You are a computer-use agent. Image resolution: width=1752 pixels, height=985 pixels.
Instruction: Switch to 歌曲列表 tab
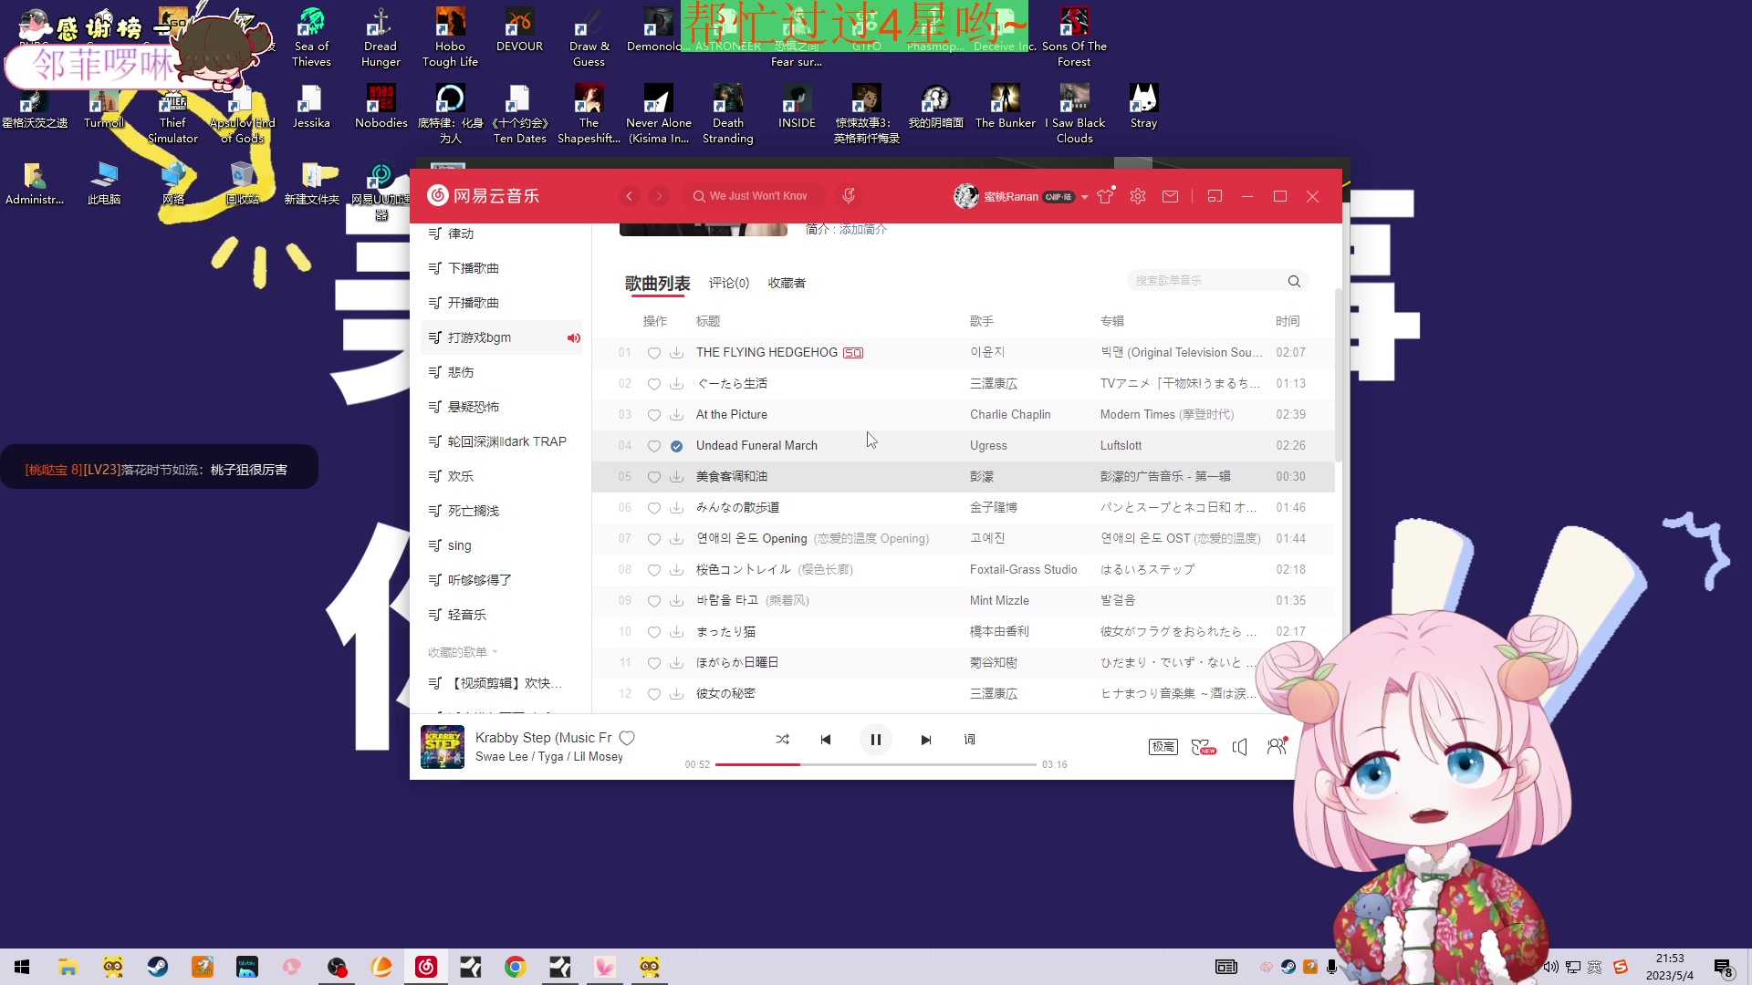point(657,284)
